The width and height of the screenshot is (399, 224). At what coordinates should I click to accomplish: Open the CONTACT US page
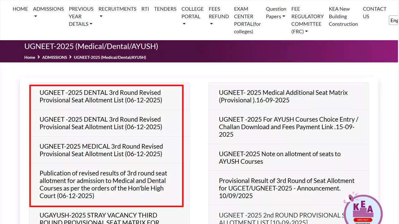[374, 12]
